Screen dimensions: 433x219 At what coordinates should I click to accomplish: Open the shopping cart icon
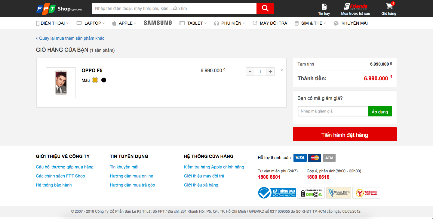389,6
